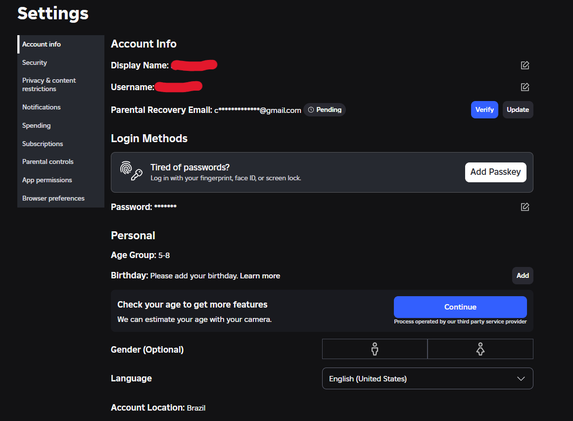The height and width of the screenshot is (421, 573).
Task: Add your birthday
Action: click(x=523, y=275)
